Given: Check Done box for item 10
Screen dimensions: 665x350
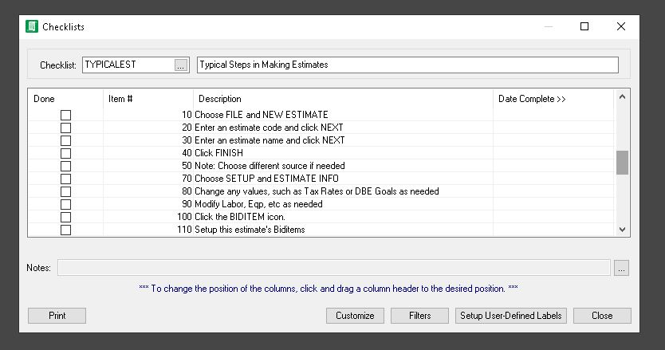Looking at the screenshot, I should (65, 115).
